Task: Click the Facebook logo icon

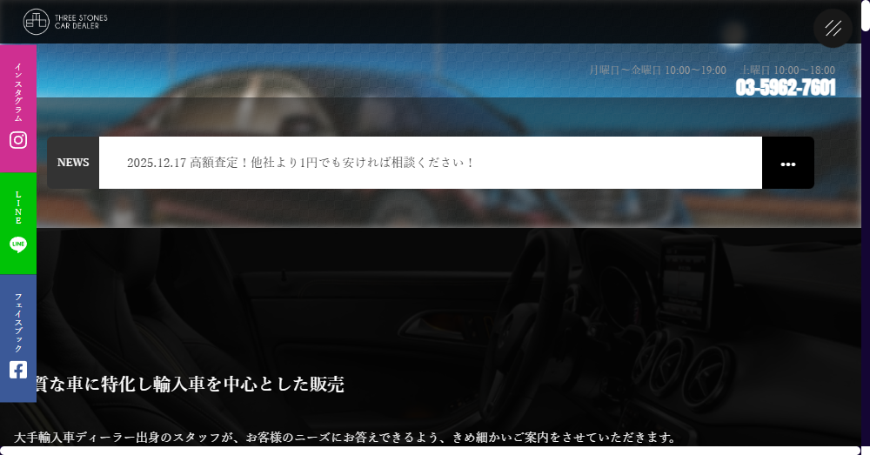Action: pyautogui.click(x=18, y=370)
